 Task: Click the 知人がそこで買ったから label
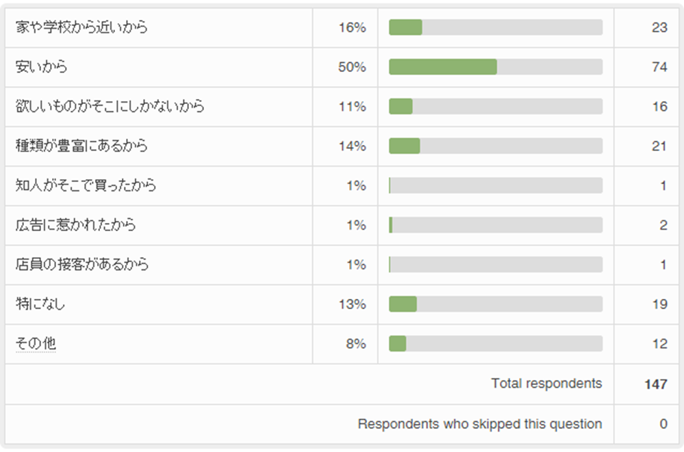(x=86, y=185)
